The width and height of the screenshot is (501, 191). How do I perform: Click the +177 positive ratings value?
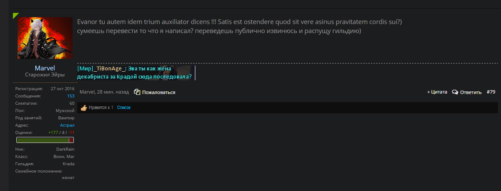[x=53, y=132]
